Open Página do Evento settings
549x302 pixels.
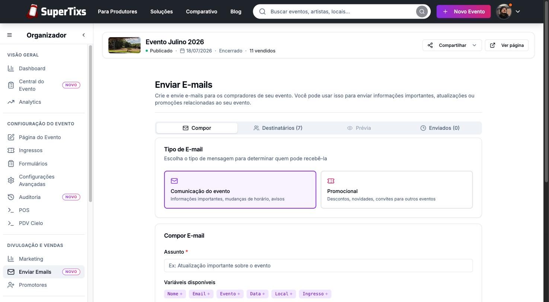44,137
